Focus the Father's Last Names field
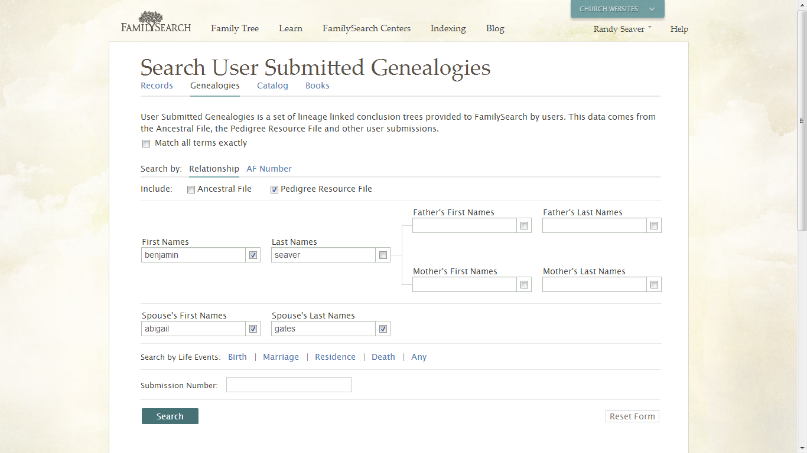The width and height of the screenshot is (807, 453). click(594, 225)
